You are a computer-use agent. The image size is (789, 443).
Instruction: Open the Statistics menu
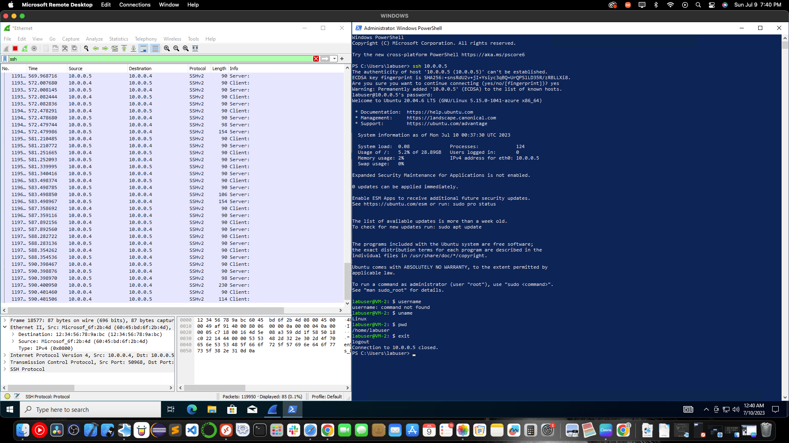[118, 39]
